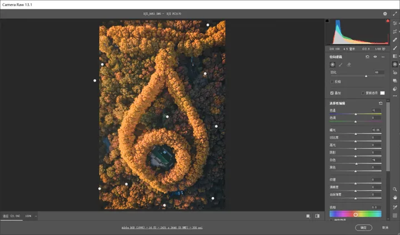Reset radial filter adjustments arrow icon
Viewport: 400px width, 235px height.
coord(367,57)
